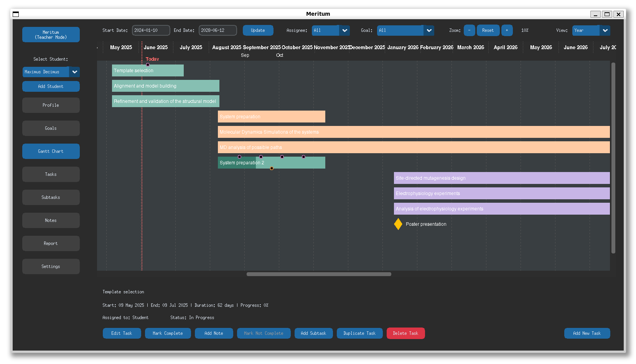Switch to the Goals section

click(x=51, y=128)
